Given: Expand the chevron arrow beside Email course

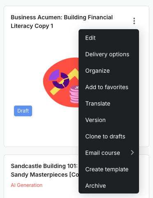Looking at the screenshot, I should click(132, 152).
